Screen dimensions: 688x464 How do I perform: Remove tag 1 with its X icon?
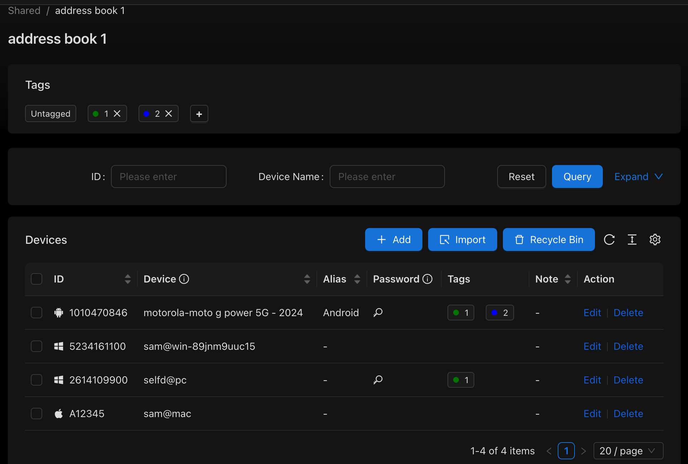[117, 113]
